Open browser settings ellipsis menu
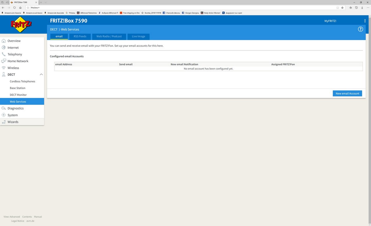Image resolution: width=371 pixels, height=226 pixels. pos(368,8)
